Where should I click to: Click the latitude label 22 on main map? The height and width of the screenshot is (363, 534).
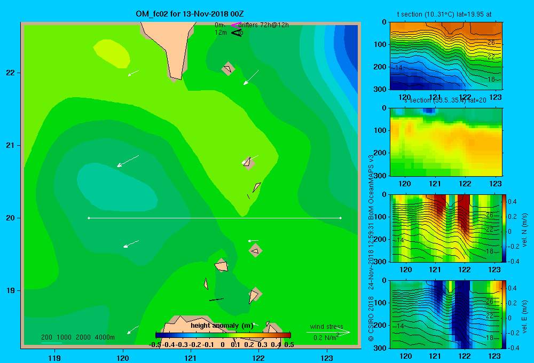[x=11, y=73]
